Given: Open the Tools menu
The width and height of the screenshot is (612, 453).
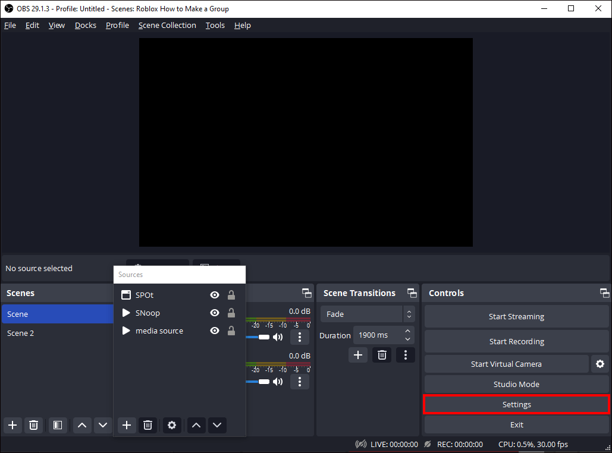Looking at the screenshot, I should click(215, 25).
